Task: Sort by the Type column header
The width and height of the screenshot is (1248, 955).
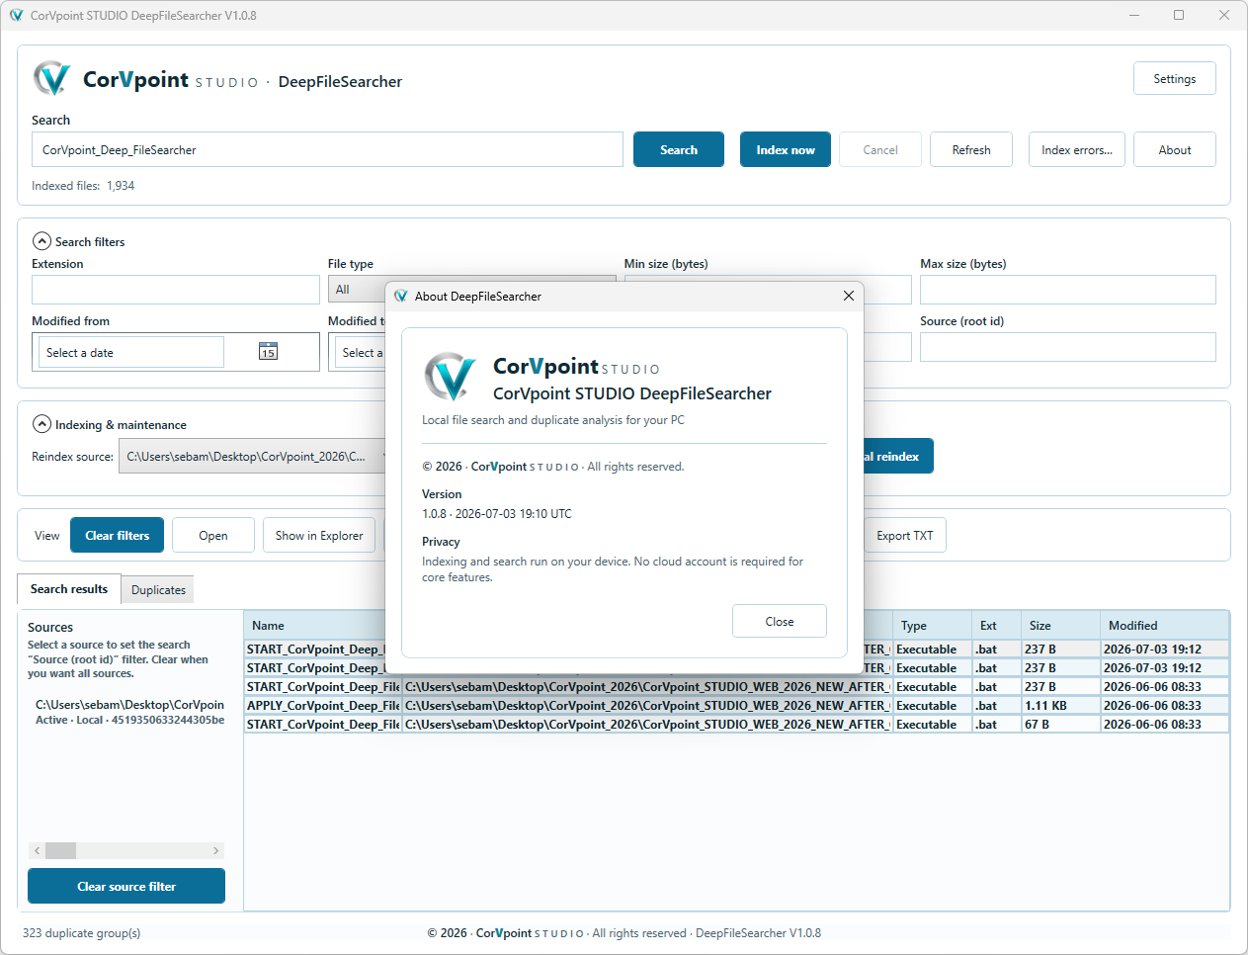Action: [x=932, y=625]
